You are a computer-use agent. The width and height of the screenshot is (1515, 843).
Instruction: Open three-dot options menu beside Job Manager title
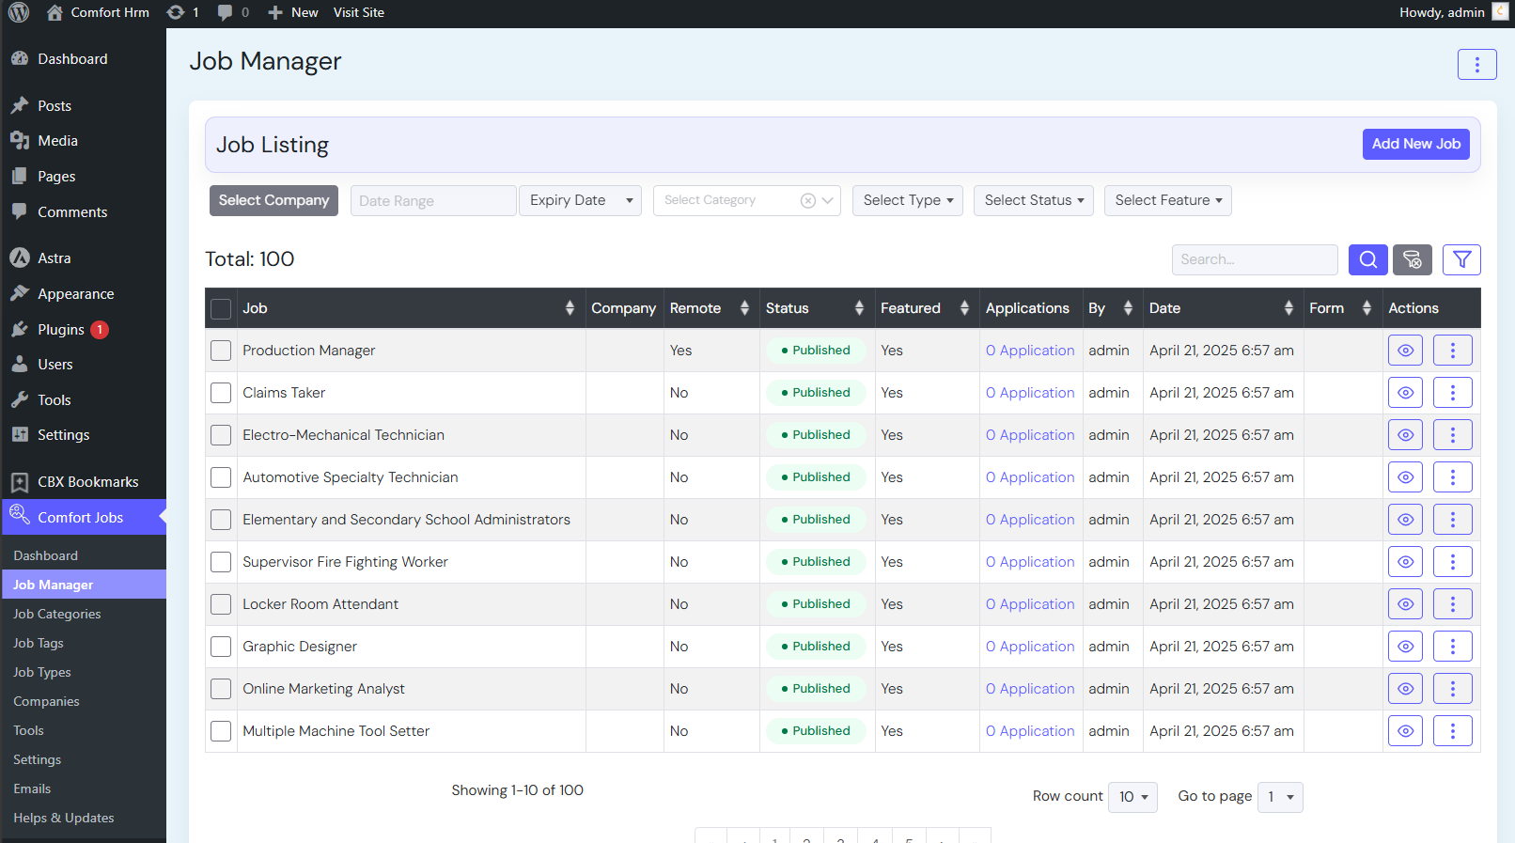coord(1476,64)
